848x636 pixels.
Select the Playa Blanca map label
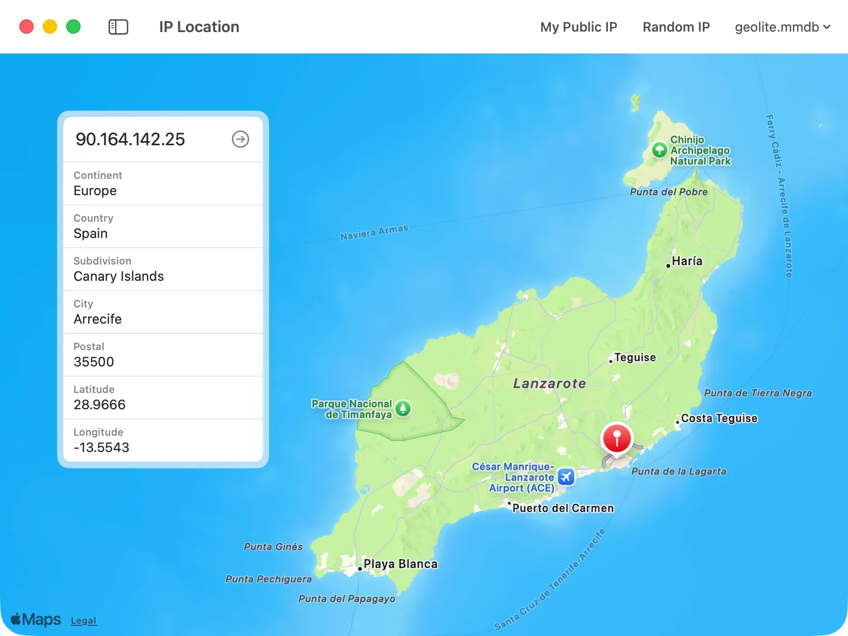[x=400, y=564]
